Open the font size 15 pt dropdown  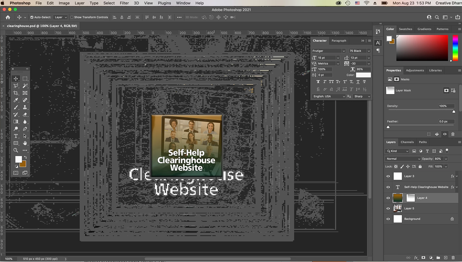[338, 58]
